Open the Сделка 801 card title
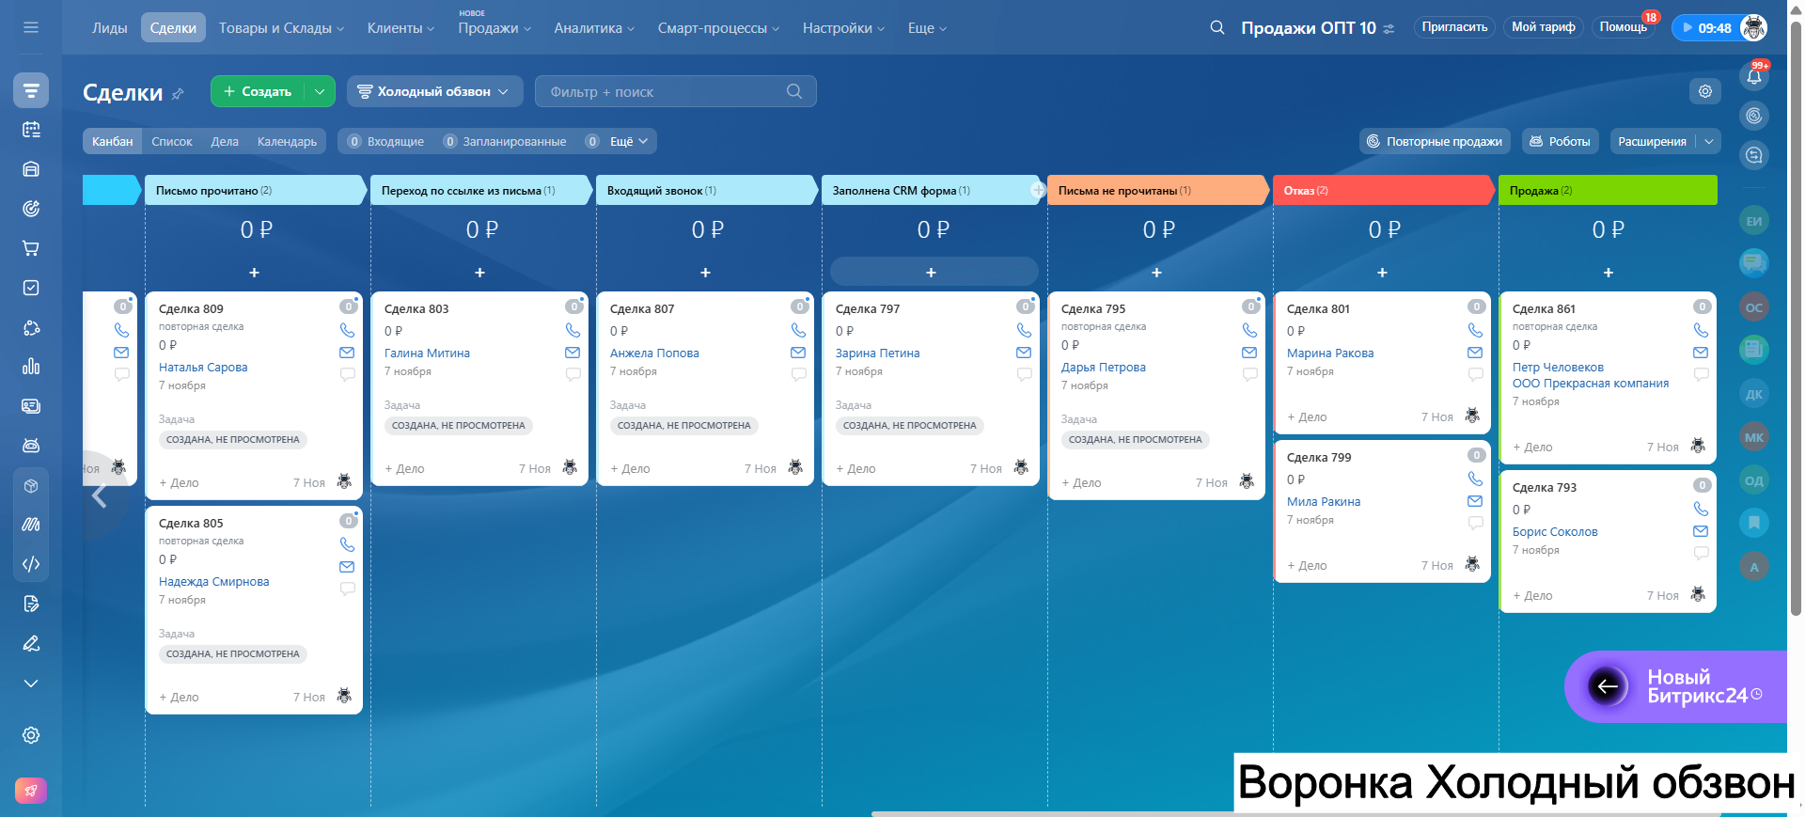The height and width of the screenshot is (817, 1805). pyautogui.click(x=1318, y=308)
